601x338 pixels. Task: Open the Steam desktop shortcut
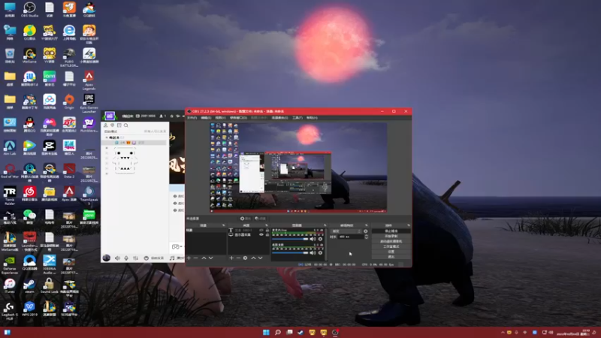(x=29, y=286)
